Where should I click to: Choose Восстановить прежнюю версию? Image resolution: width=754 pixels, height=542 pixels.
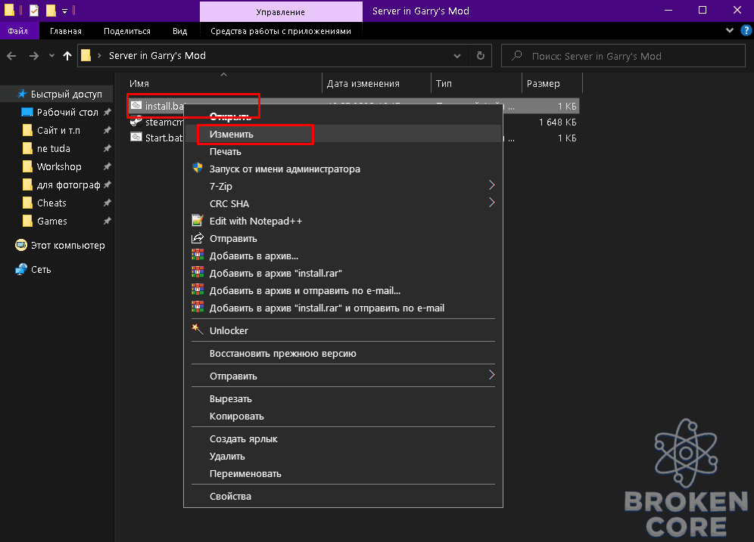coord(344,353)
